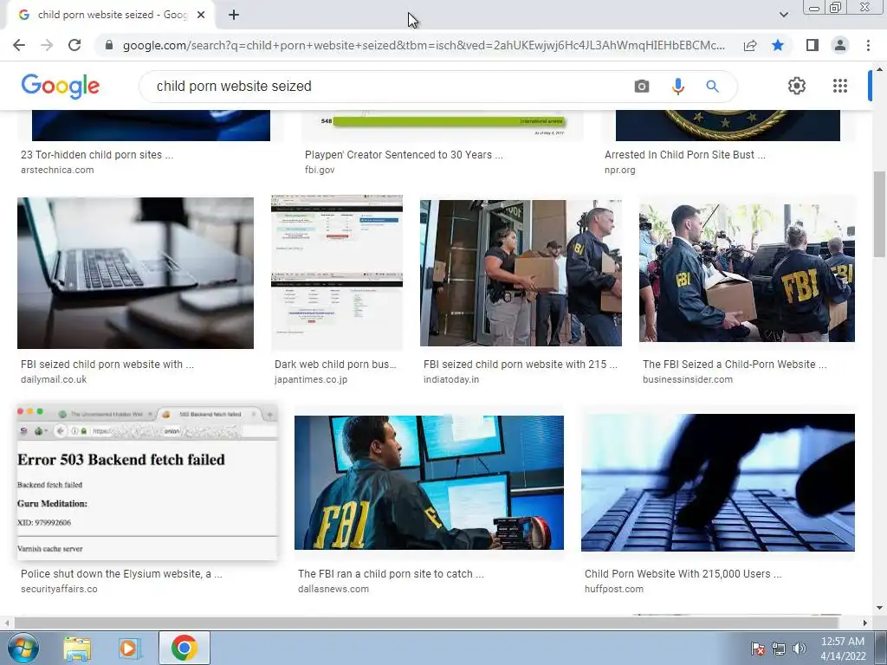887x665 pixels.
Task: Click the vertical scrollbar up arrow
Action: tap(880, 69)
